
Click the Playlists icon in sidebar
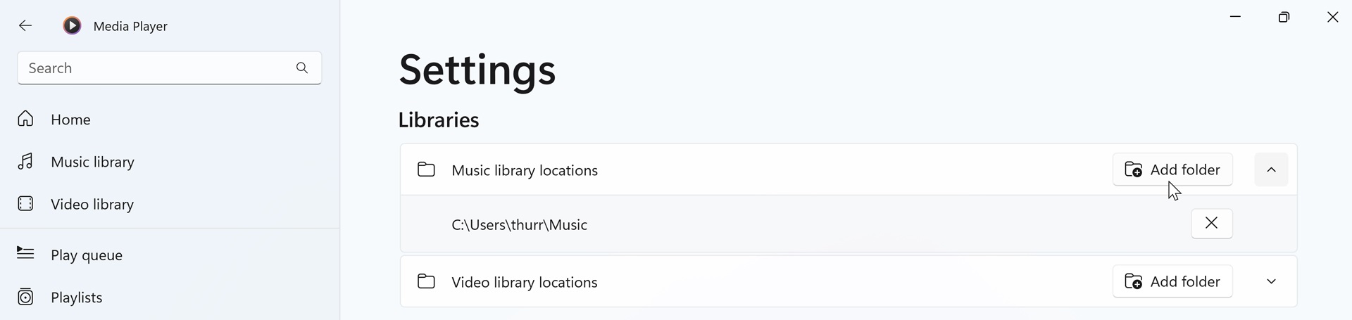tap(25, 297)
